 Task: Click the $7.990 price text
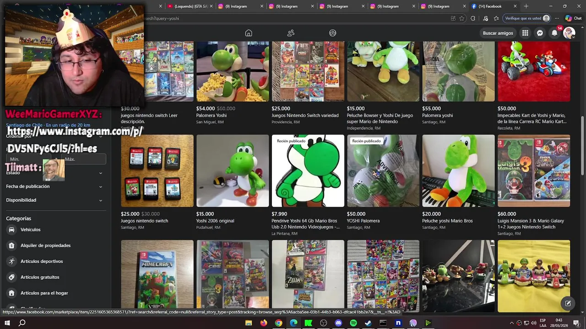(x=279, y=214)
